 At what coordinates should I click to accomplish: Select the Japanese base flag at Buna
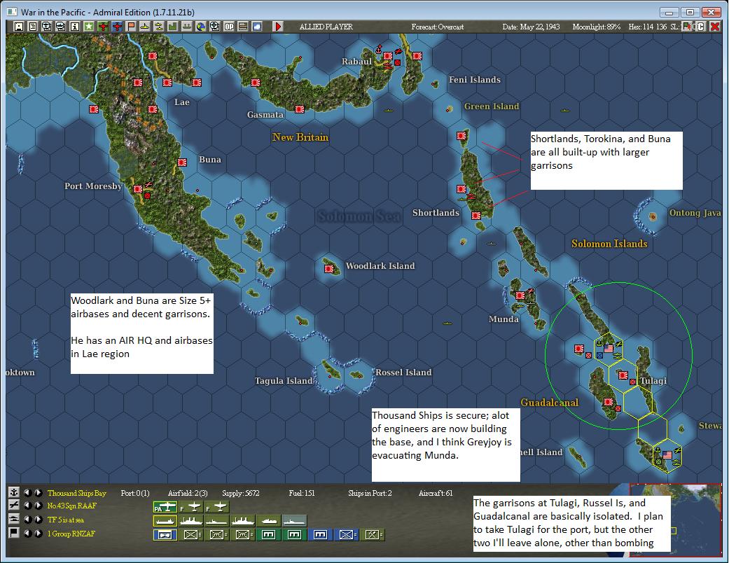182,162
